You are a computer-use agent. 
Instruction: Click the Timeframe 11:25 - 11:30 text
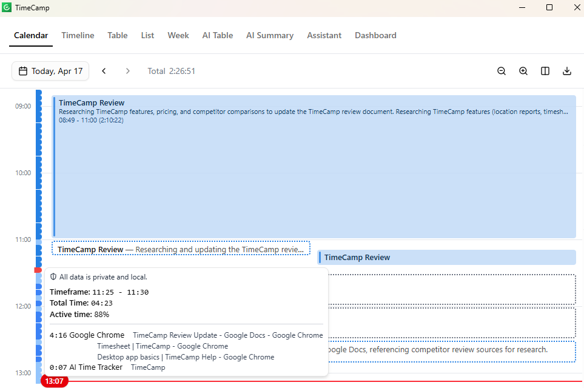point(99,292)
